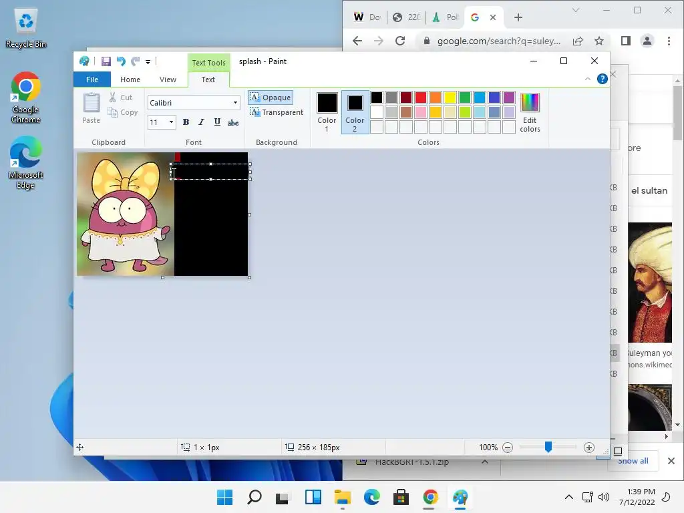Click inside the text box on canvas
The width and height of the screenshot is (684, 513).
(x=211, y=172)
